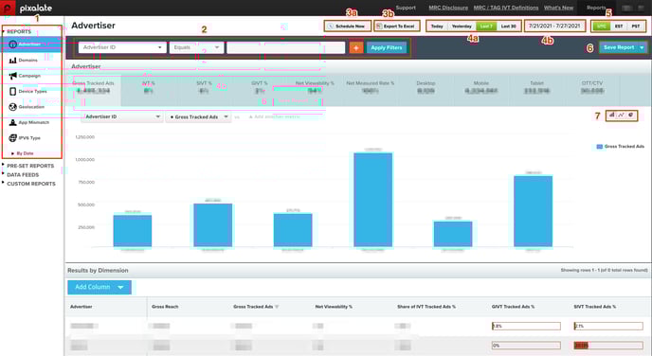
Task: Select the App Mismatch report icon
Action: pos(13,122)
